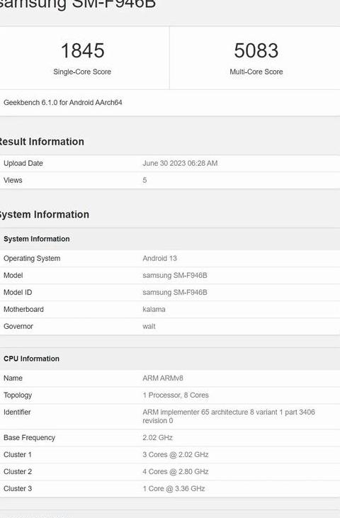The image size is (340, 518).
Task: Click the Cluster 3 label
Action: [18, 489]
